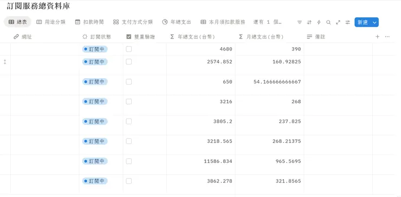This screenshot has width=401, height=197.
Task: Open 訂閱中 status tag in 650 row
Action: 95,82
